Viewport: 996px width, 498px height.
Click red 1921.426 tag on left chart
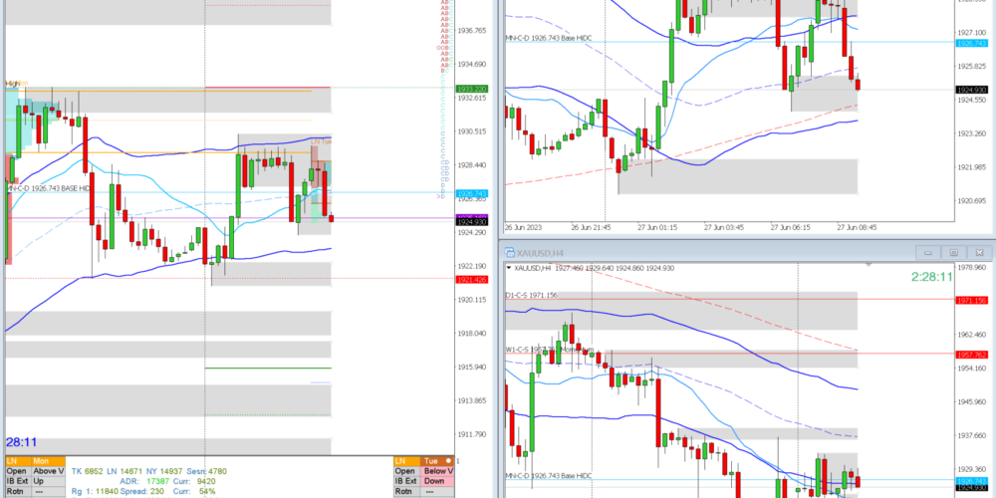coord(471,280)
